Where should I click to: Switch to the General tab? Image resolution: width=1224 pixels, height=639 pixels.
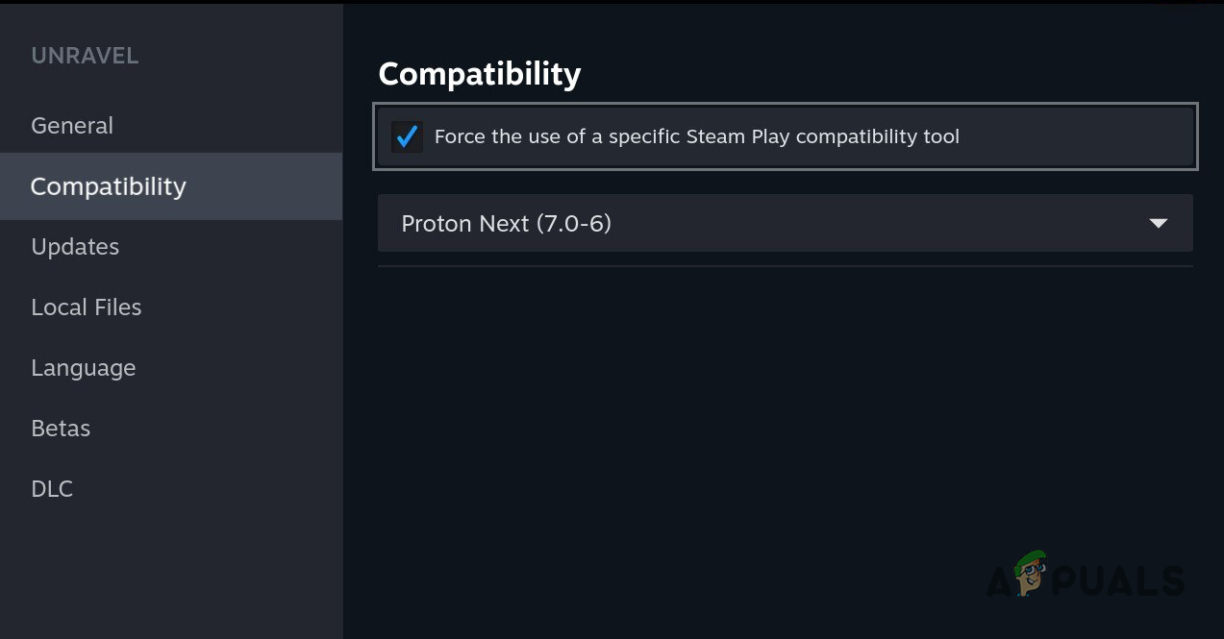[x=72, y=125]
